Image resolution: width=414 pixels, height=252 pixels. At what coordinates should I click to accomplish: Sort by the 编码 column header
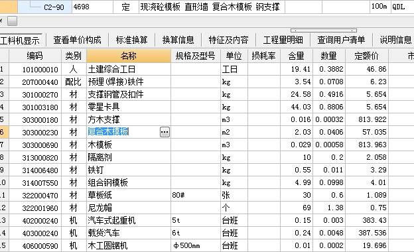click(35, 56)
